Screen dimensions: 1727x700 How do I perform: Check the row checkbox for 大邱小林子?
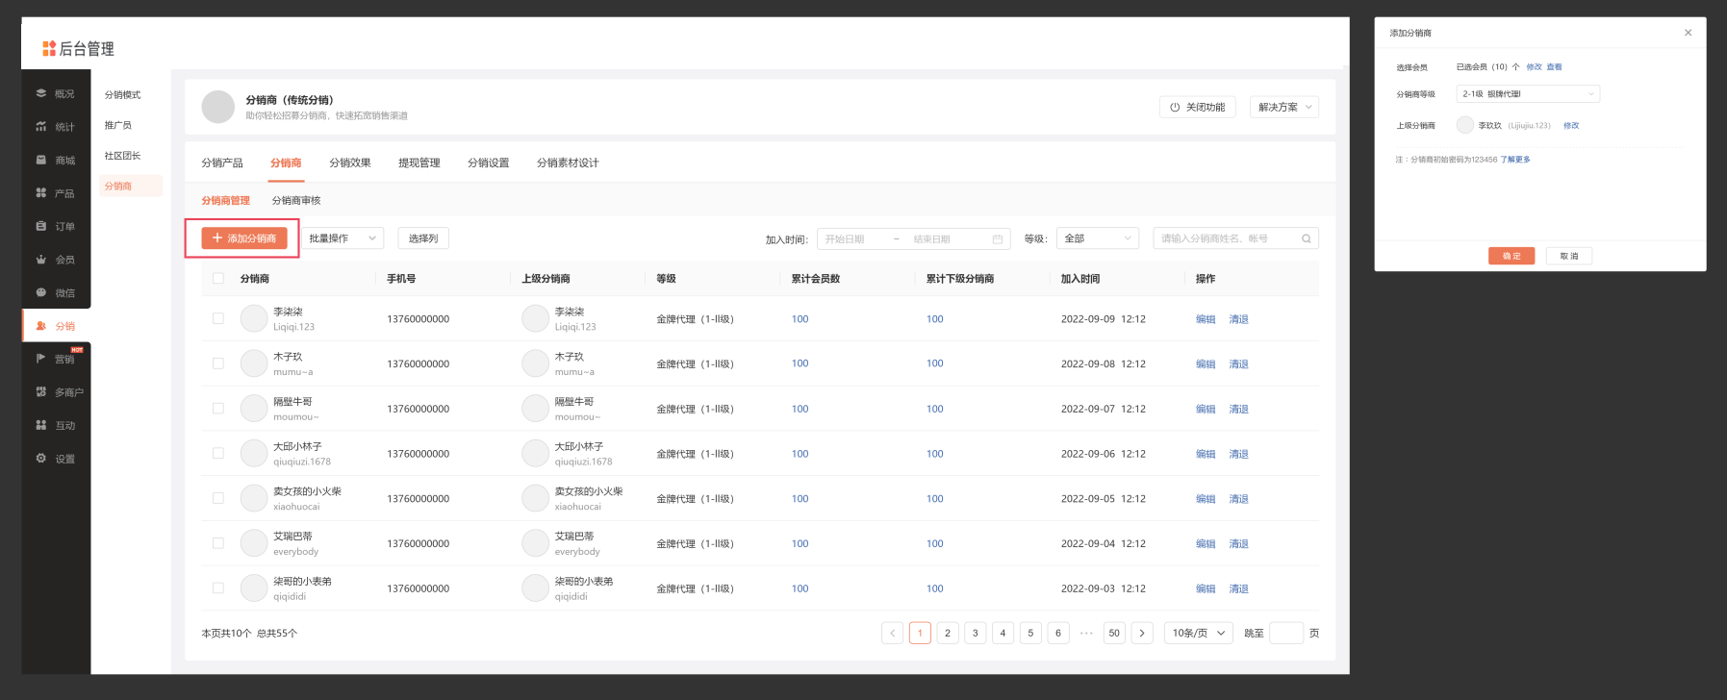pyautogui.click(x=218, y=453)
